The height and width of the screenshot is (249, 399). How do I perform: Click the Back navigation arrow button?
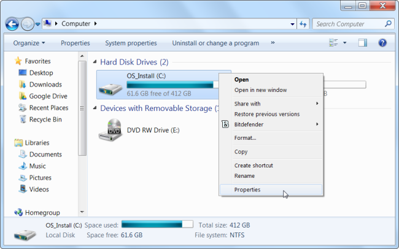pyautogui.click(x=12, y=24)
